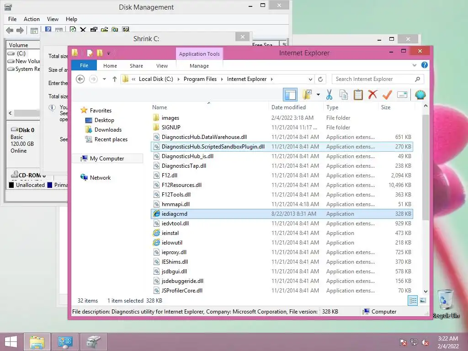Select the ielowutil application icon
The height and width of the screenshot is (351, 468).
(156, 242)
